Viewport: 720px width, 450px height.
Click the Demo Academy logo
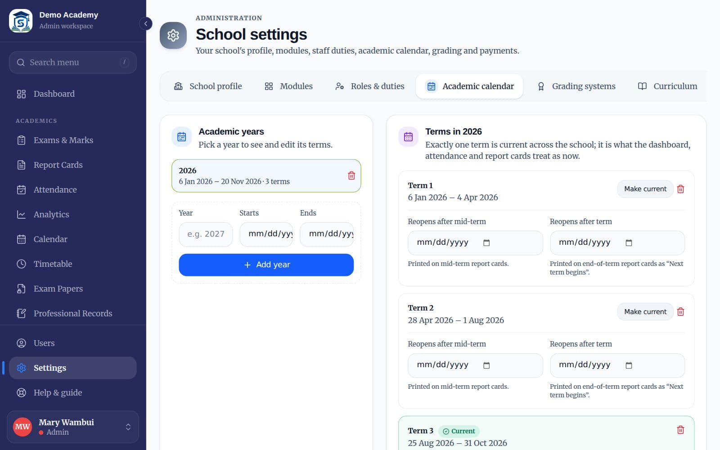21,21
